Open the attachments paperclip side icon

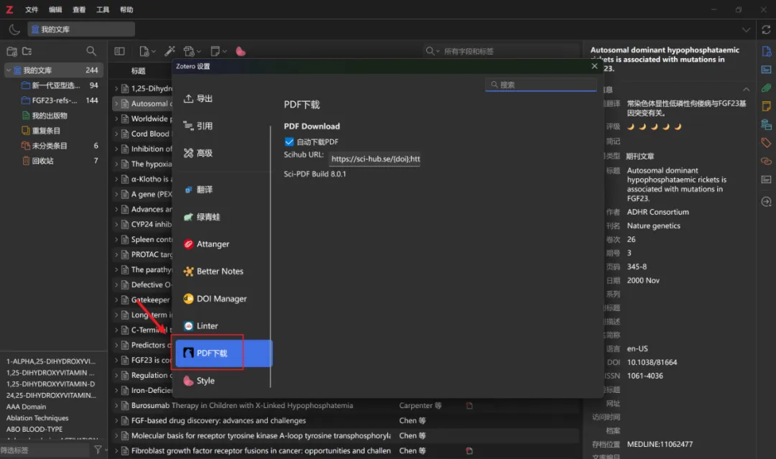766,88
